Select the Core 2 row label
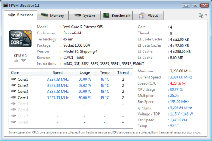Screen dimensions: 212x141 23,85
